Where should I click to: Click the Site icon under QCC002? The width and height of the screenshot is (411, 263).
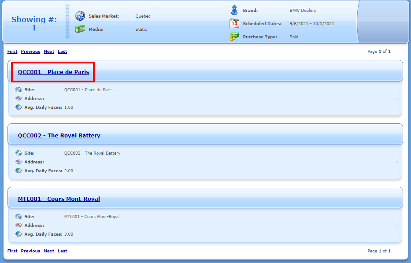point(19,153)
